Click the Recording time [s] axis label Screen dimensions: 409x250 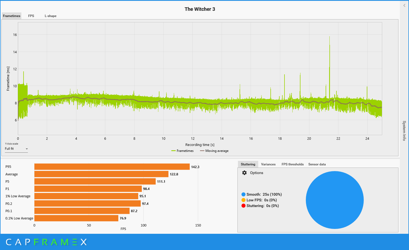200,145
